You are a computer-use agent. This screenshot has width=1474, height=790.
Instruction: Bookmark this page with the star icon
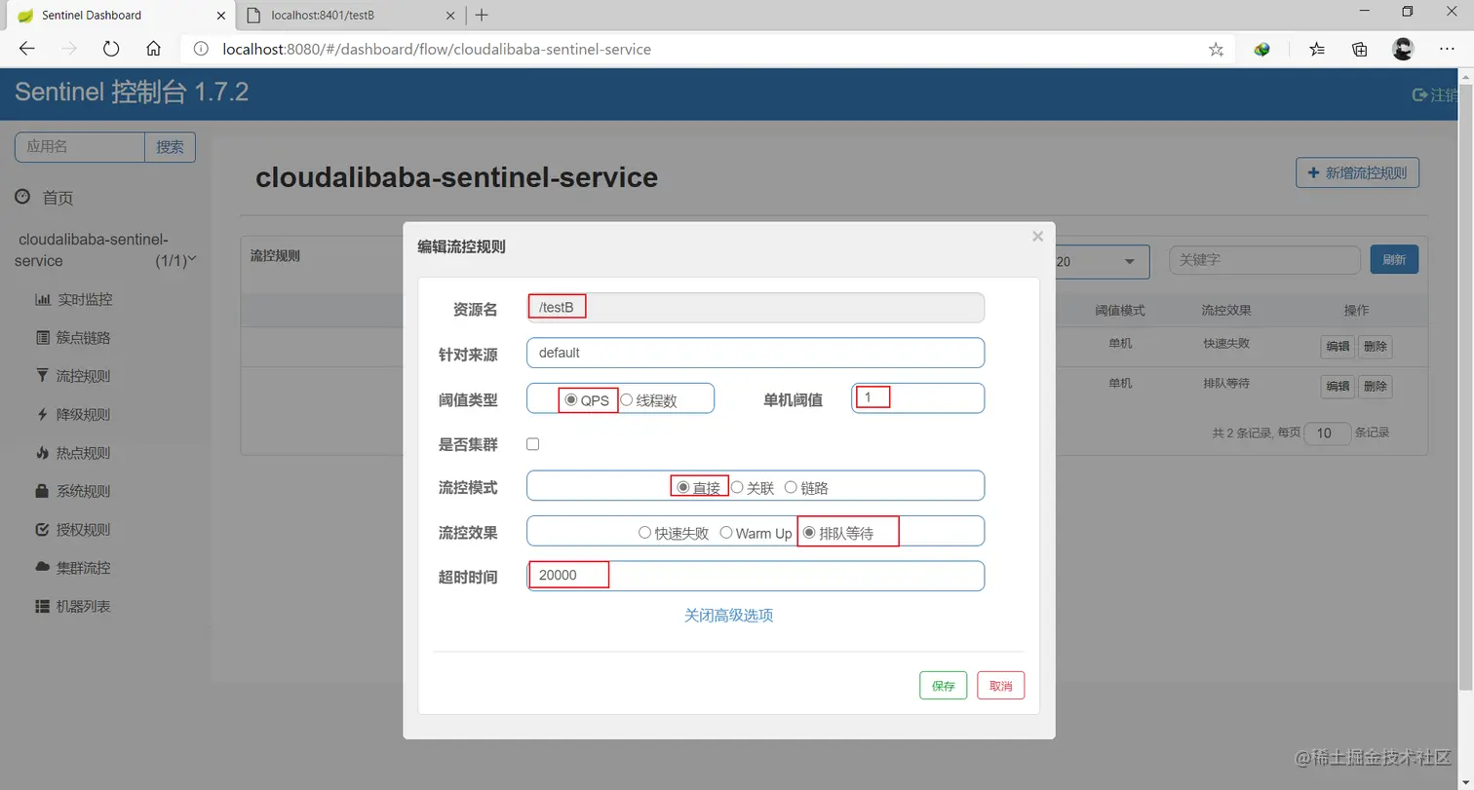coord(1216,50)
